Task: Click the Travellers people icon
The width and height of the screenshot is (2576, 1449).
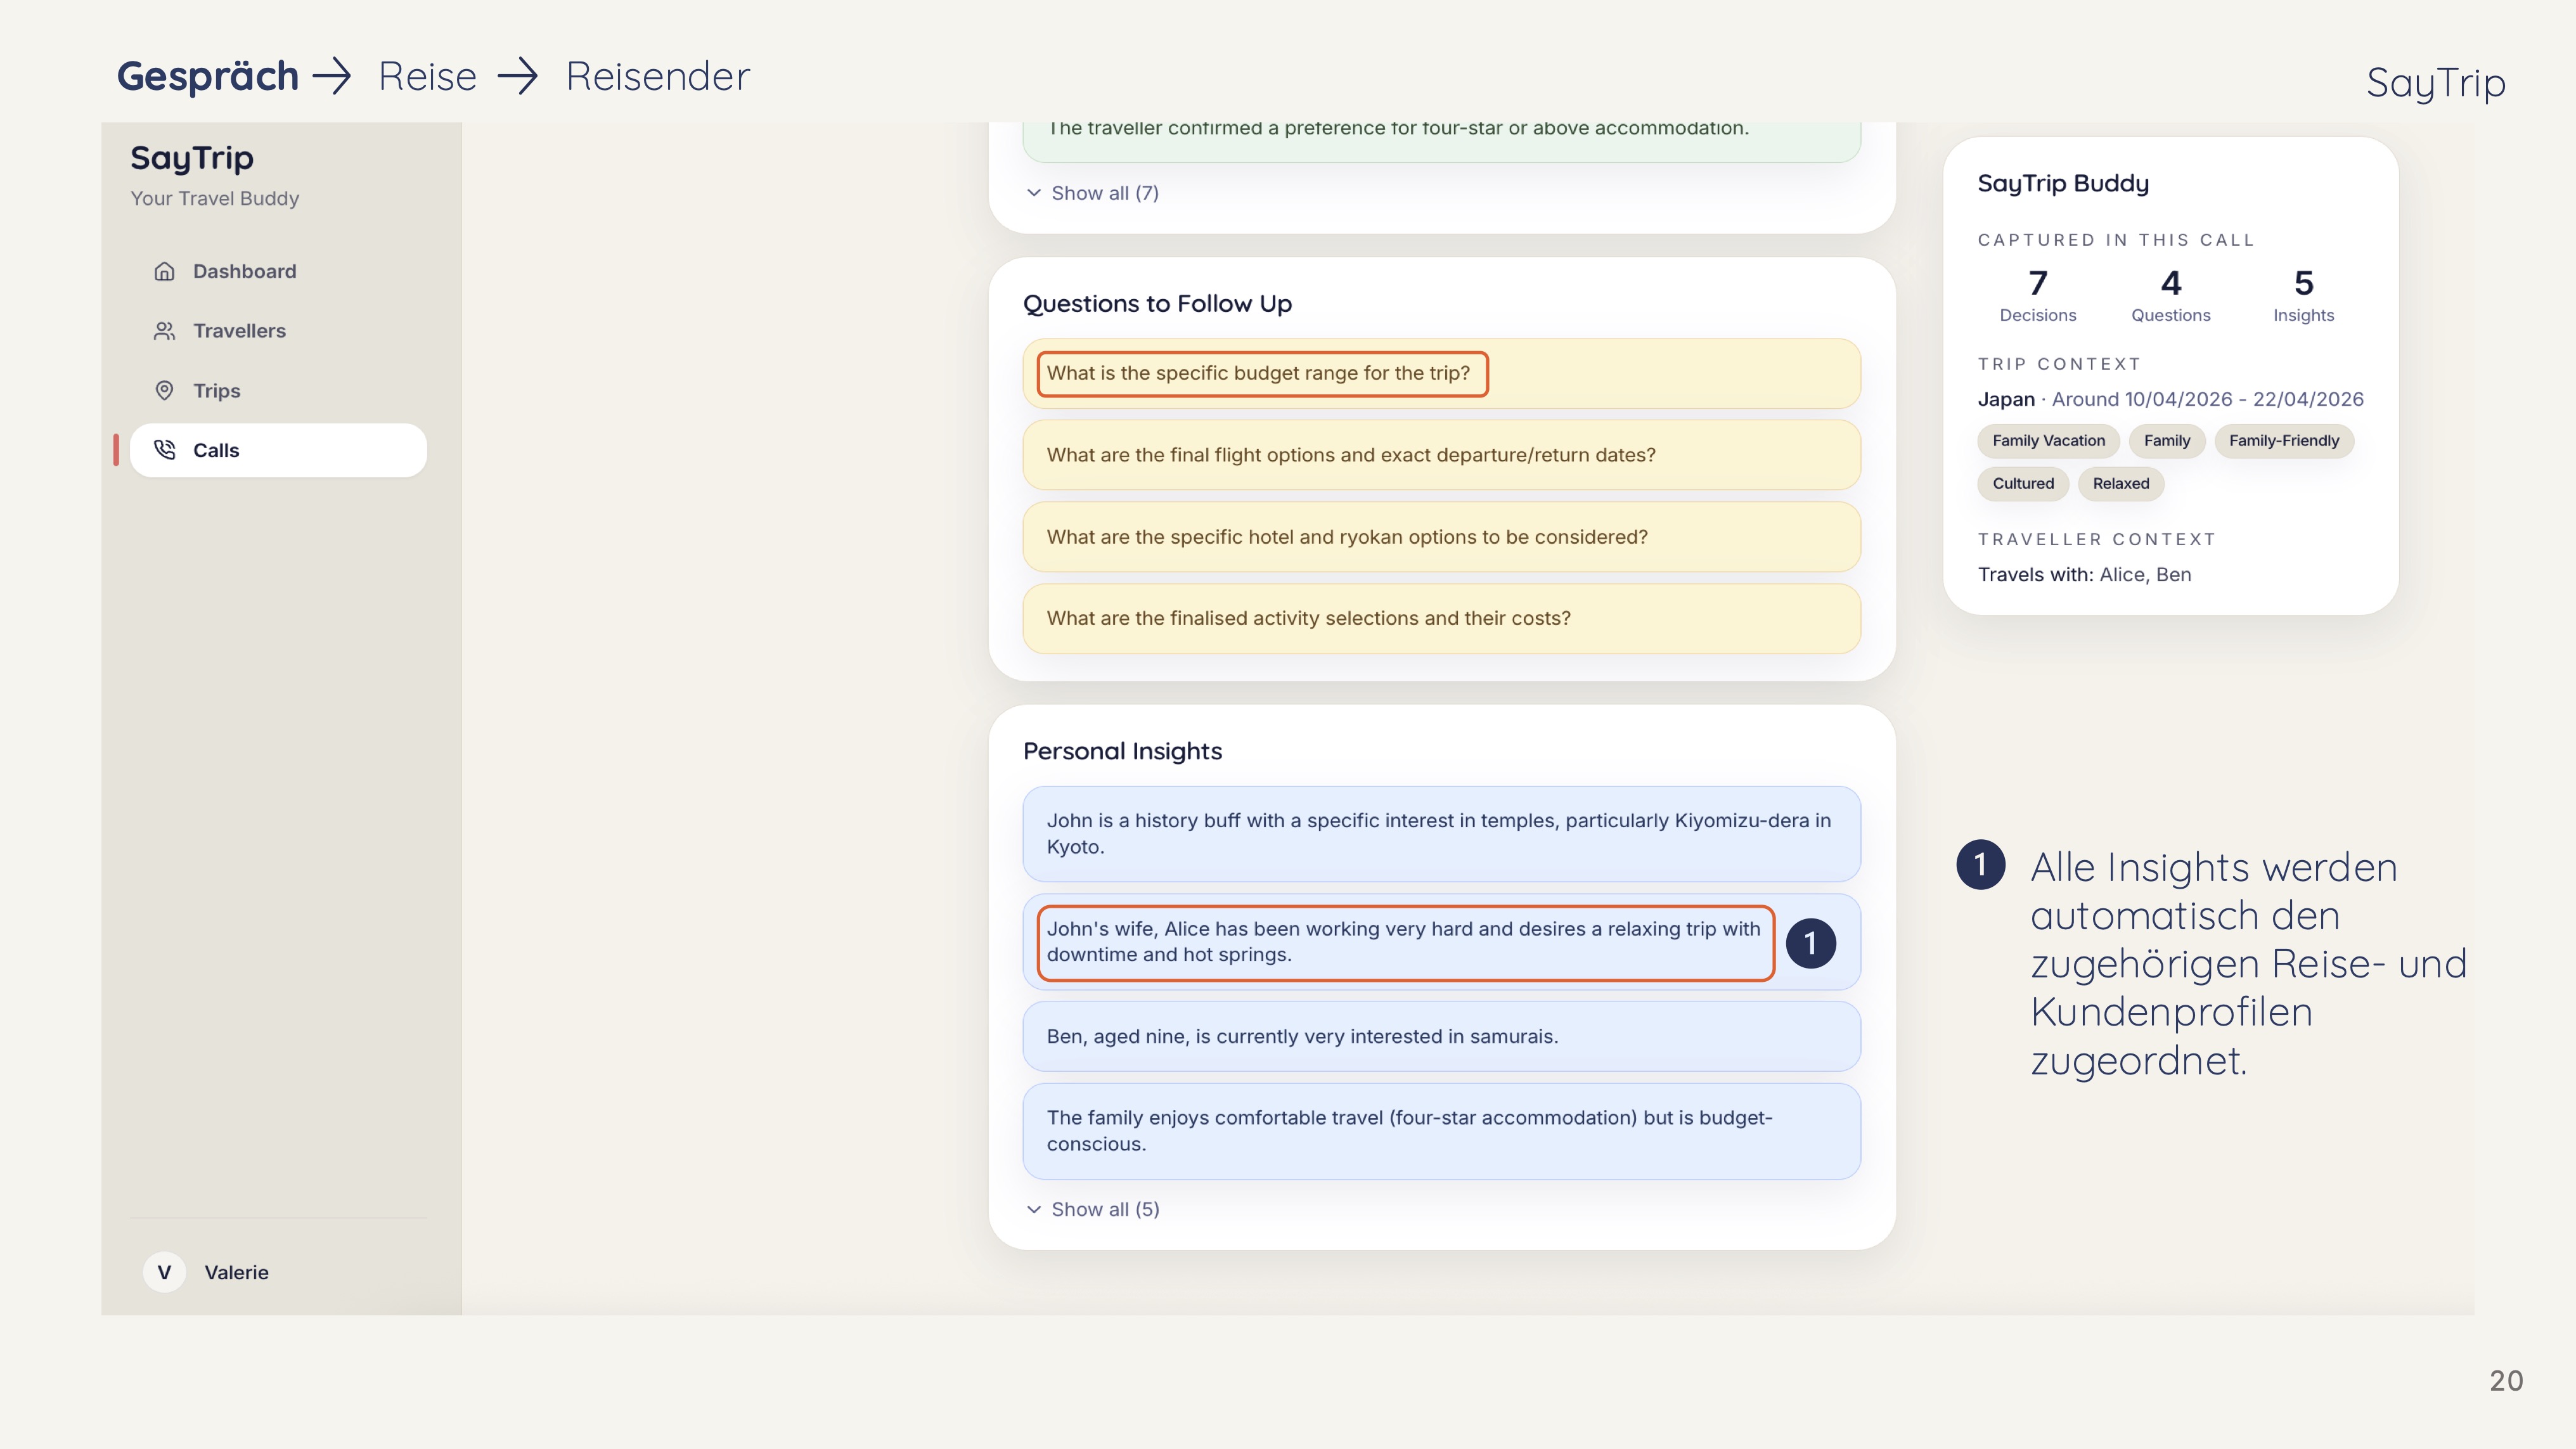Action: point(165,331)
